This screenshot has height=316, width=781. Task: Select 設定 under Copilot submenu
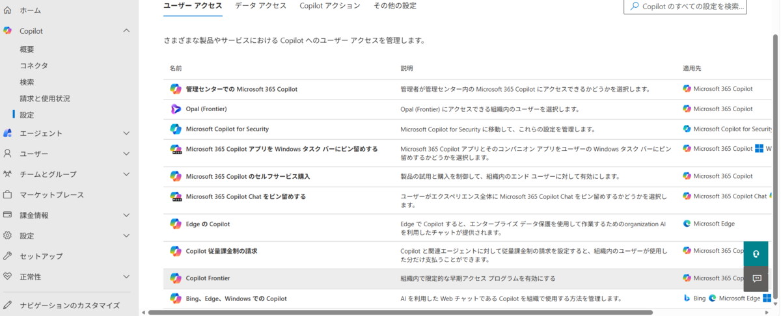click(27, 115)
